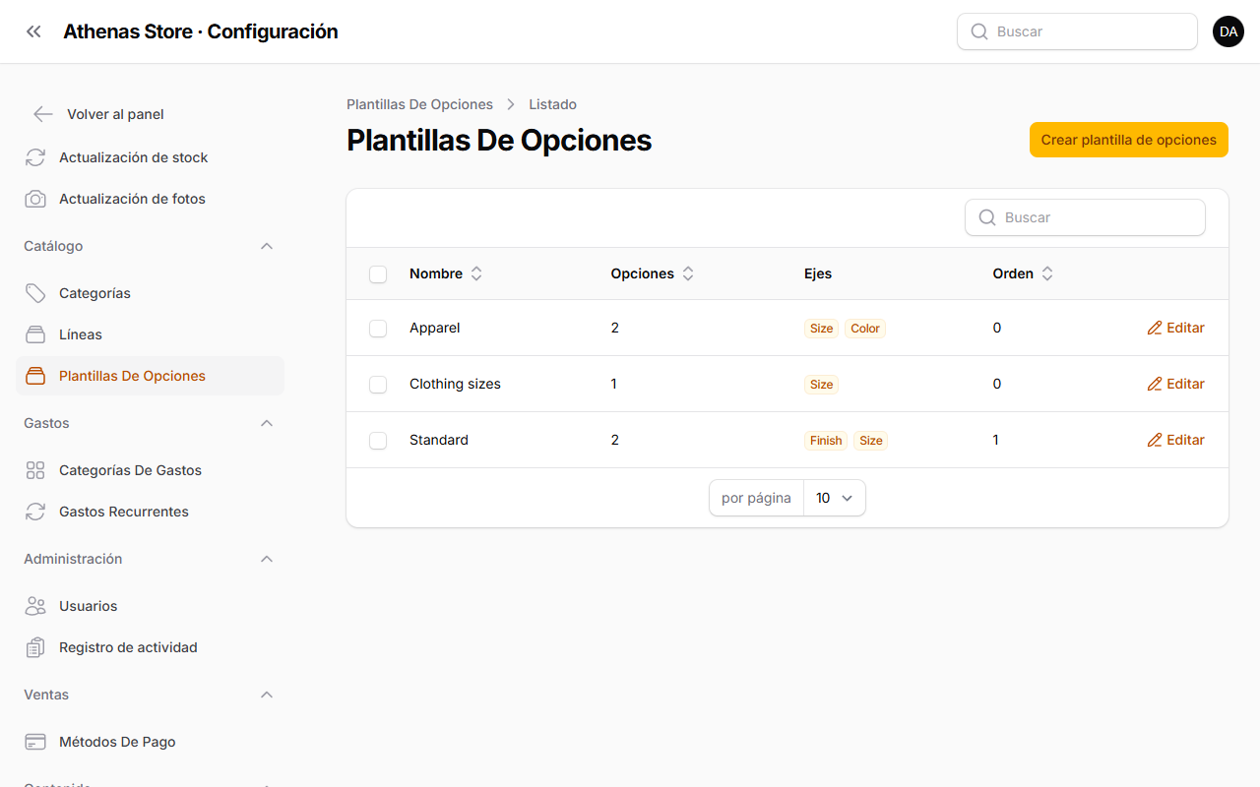This screenshot has width=1260, height=787.
Task: Click the Size badge in Clothing sizes row
Action: click(821, 385)
